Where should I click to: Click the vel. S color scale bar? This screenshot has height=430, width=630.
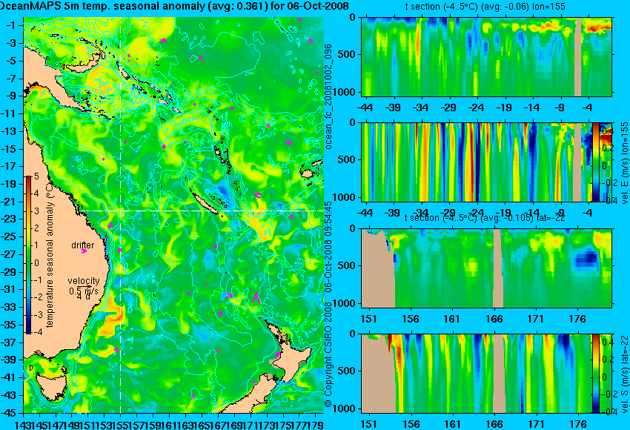(x=595, y=374)
